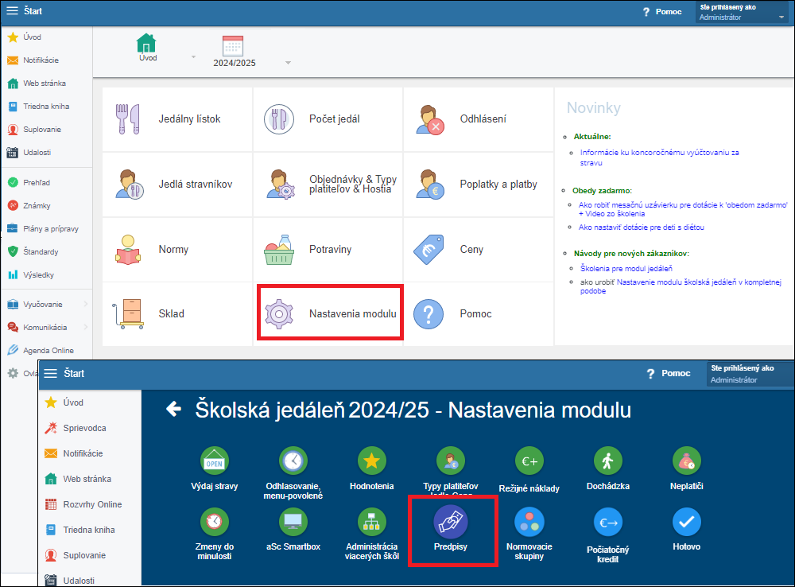Expand Vyučovanie submenu in sidebar

coord(84,304)
